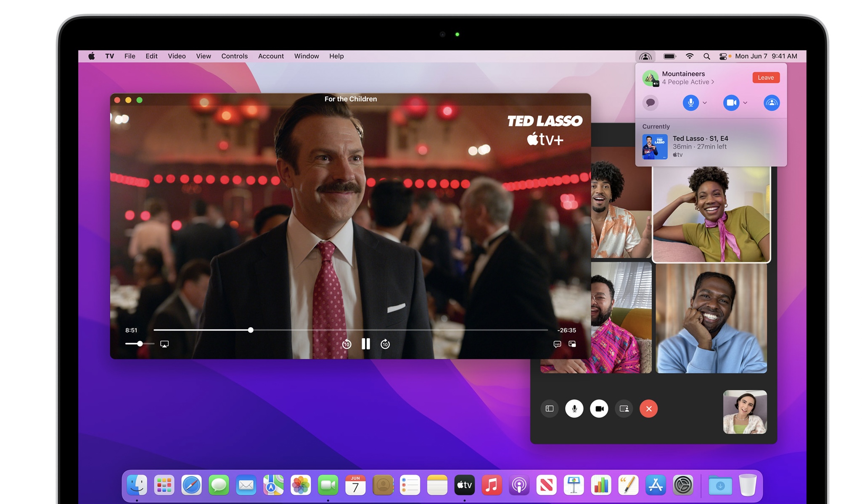Open subtitles and audio options

pos(557,344)
